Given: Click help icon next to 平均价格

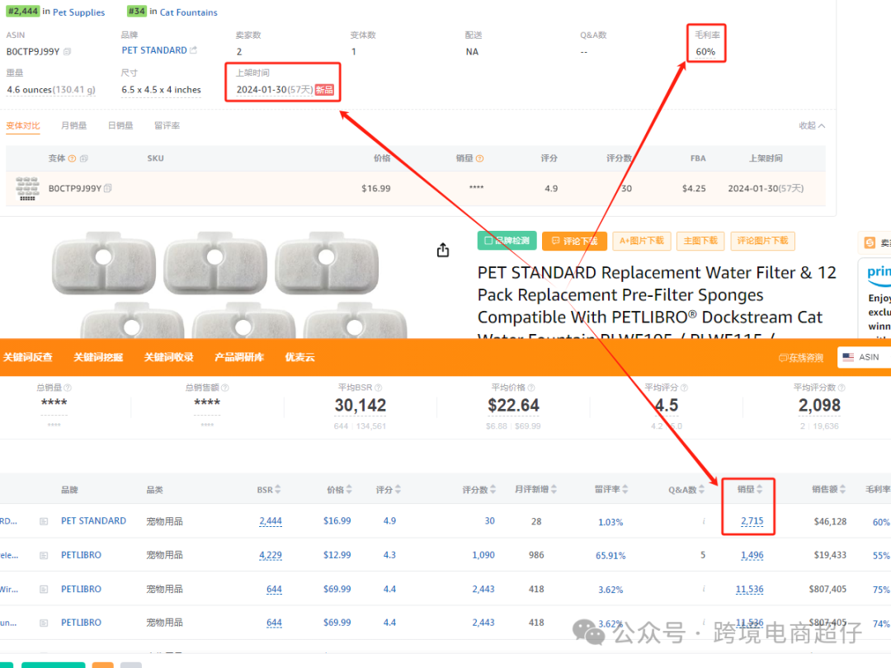Looking at the screenshot, I should click(x=531, y=388).
